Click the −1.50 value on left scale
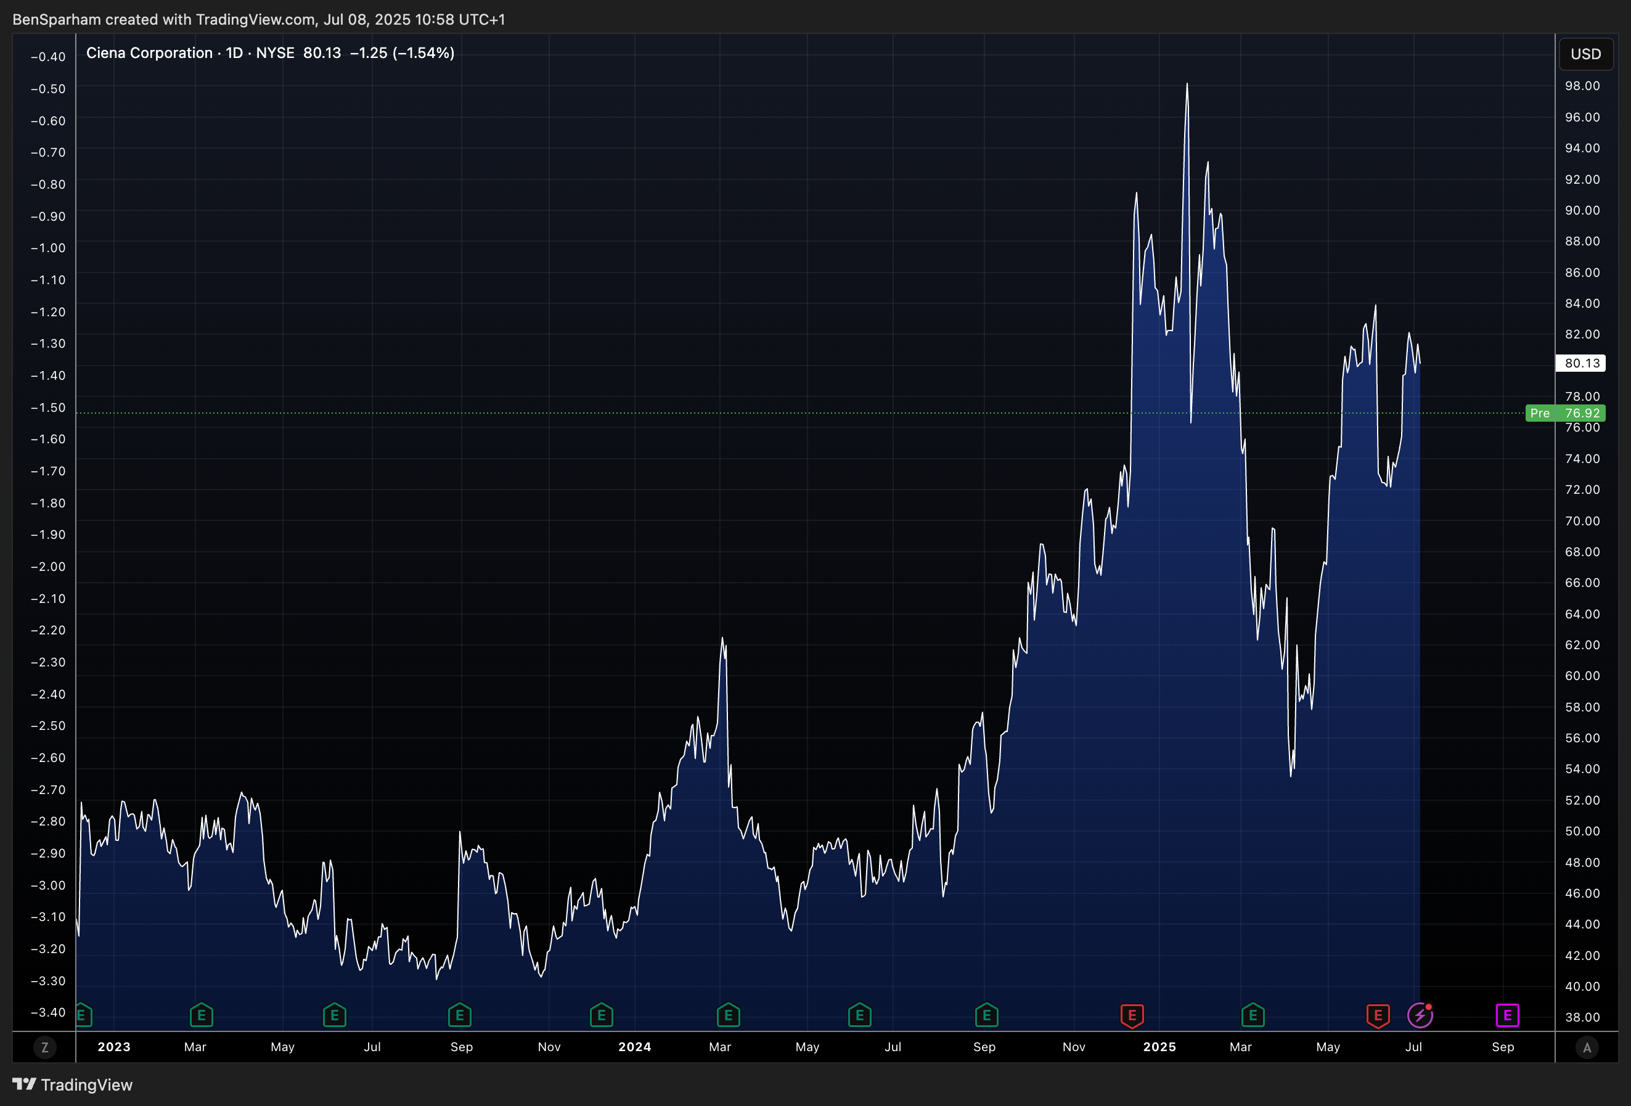Viewport: 1631px width, 1106px height. pyautogui.click(x=47, y=407)
